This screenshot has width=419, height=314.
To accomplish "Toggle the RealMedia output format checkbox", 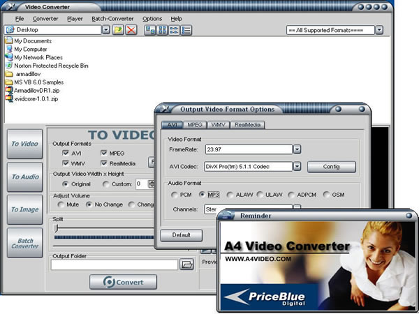I will tap(103, 163).
